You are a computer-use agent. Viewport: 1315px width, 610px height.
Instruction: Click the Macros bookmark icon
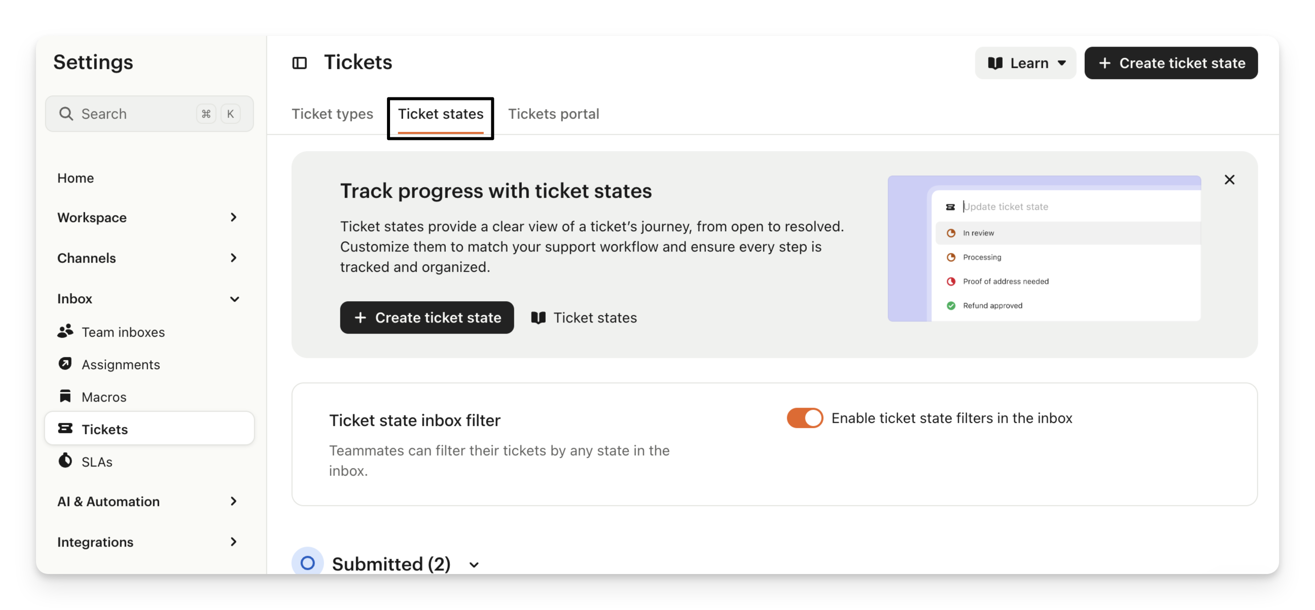coord(65,396)
